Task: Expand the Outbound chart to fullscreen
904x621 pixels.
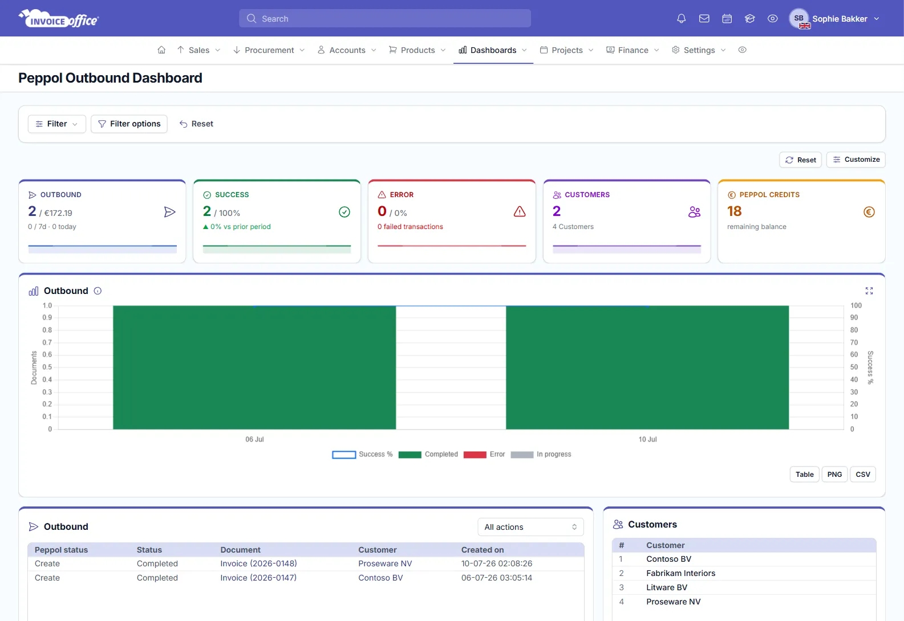Action: pyautogui.click(x=869, y=291)
